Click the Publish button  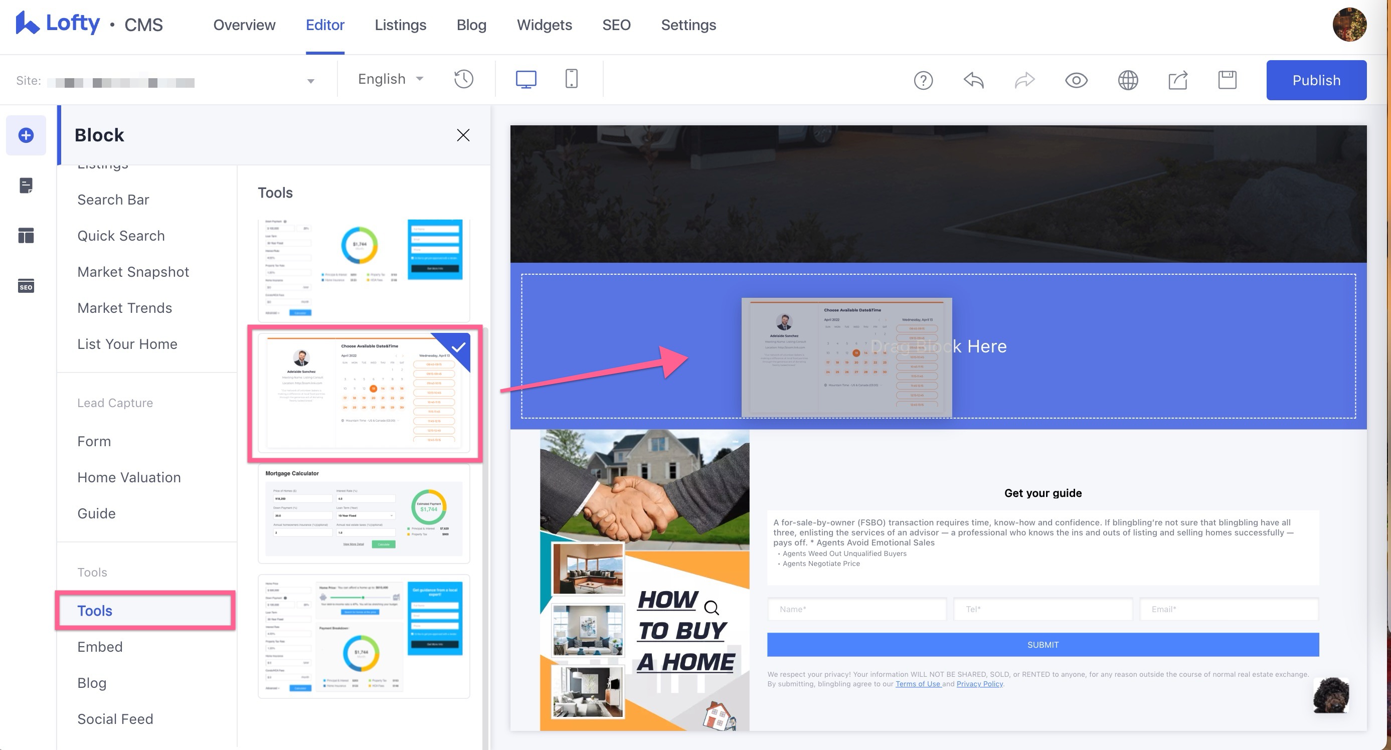pos(1316,80)
